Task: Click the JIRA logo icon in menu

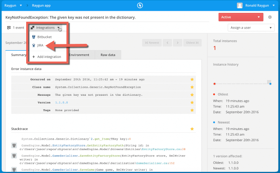Action: click(33, 45)
